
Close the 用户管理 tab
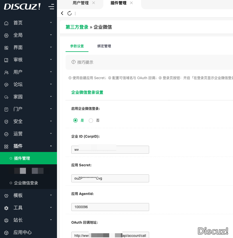[94, 3]
